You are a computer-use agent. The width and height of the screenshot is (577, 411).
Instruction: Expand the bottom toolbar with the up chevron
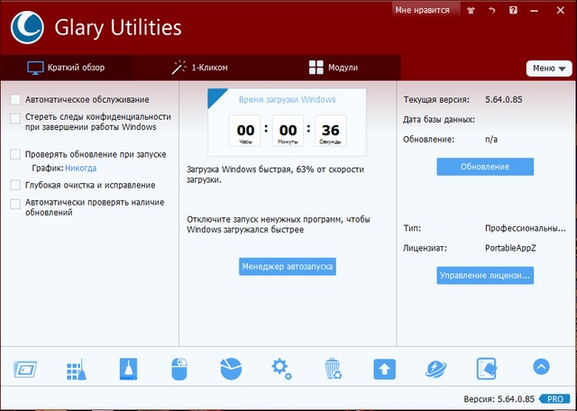(x=541, y=366)
